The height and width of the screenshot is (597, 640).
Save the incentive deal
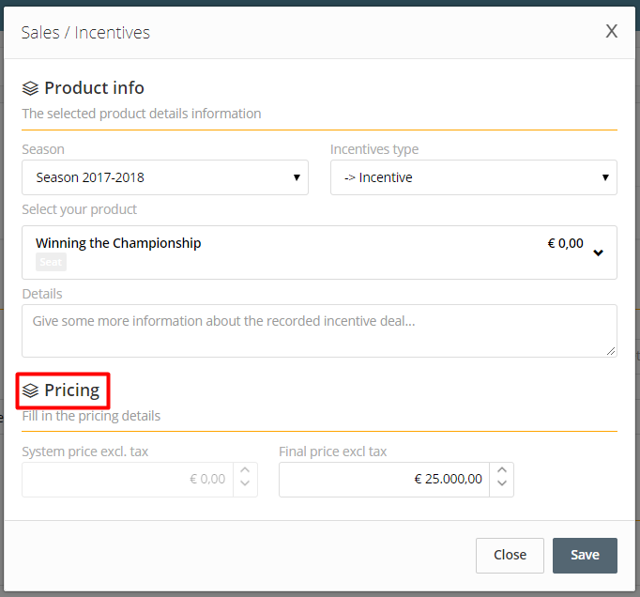click(x=585, y=555)
